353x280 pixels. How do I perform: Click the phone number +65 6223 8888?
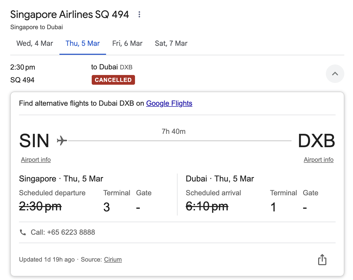tap(71, 232)
